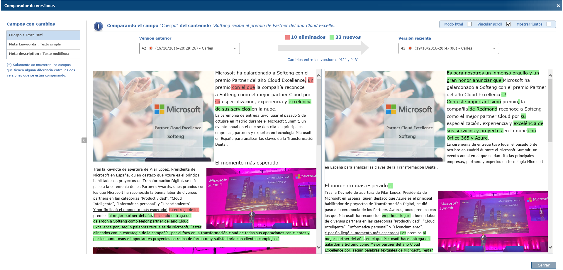Click the added text 'Office 365 y Azure'

click(467, 138)
